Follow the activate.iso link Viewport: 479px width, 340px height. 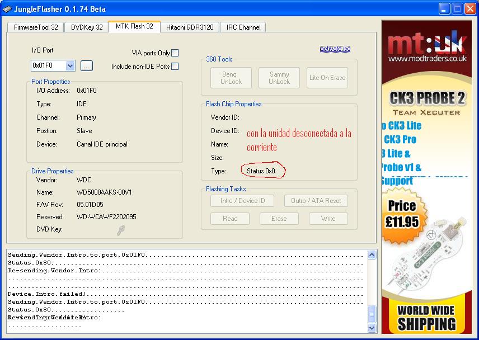click(335, 49)
